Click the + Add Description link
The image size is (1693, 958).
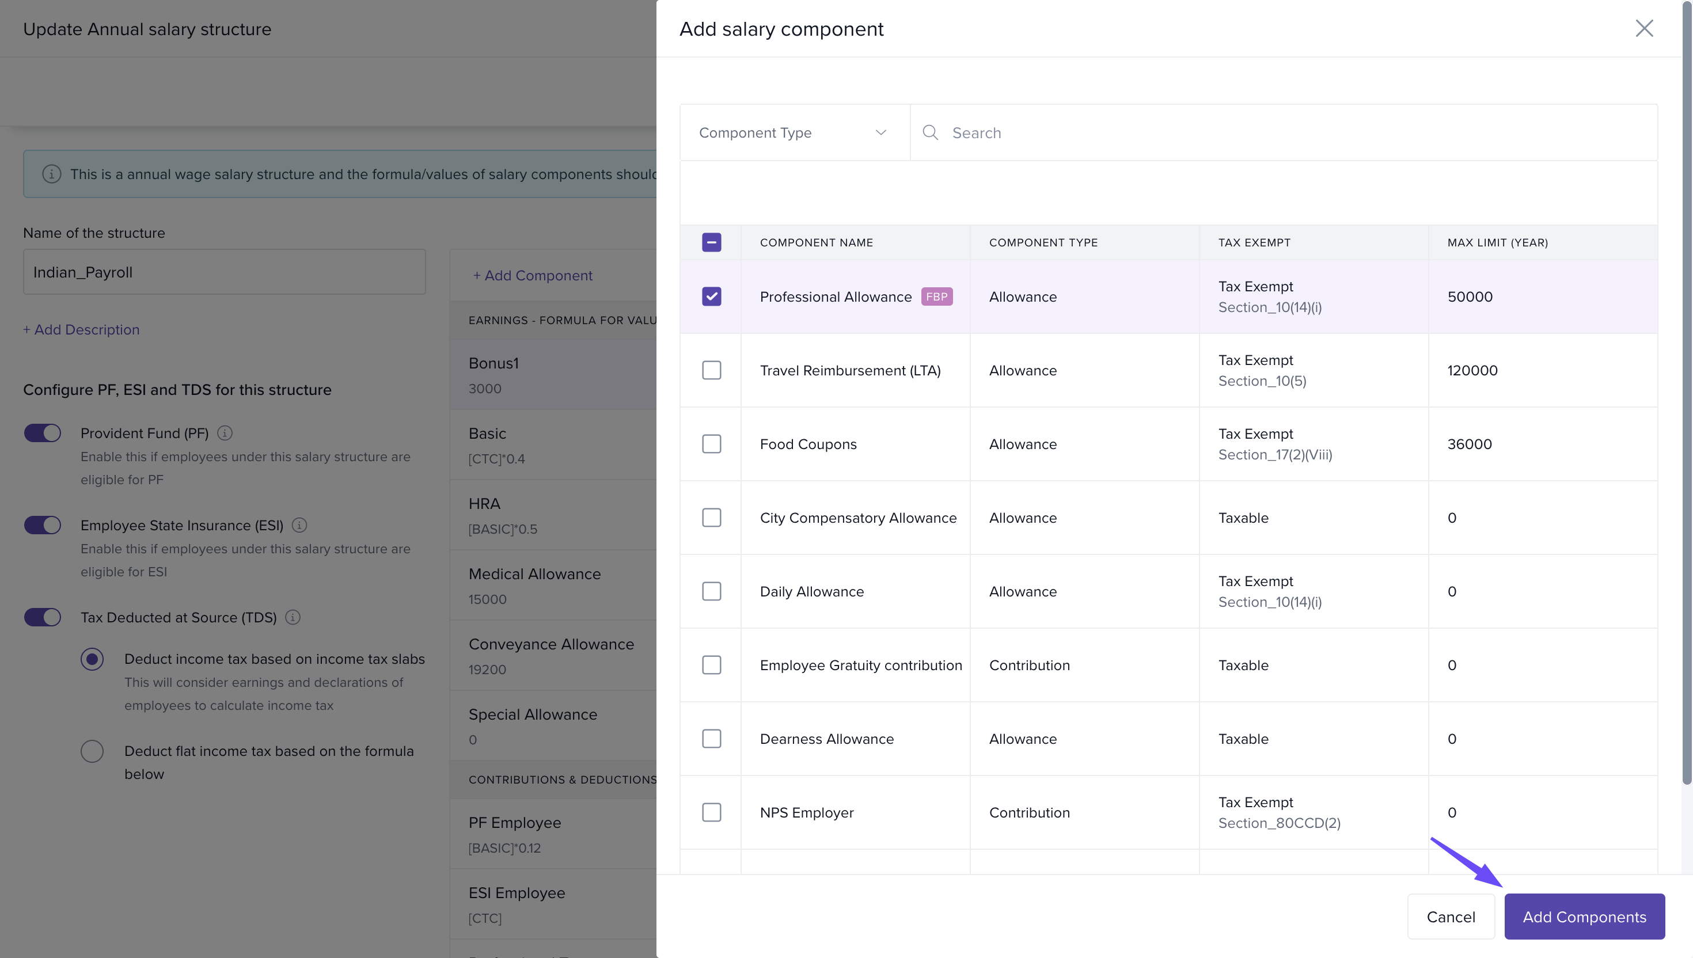pos(81,330)
